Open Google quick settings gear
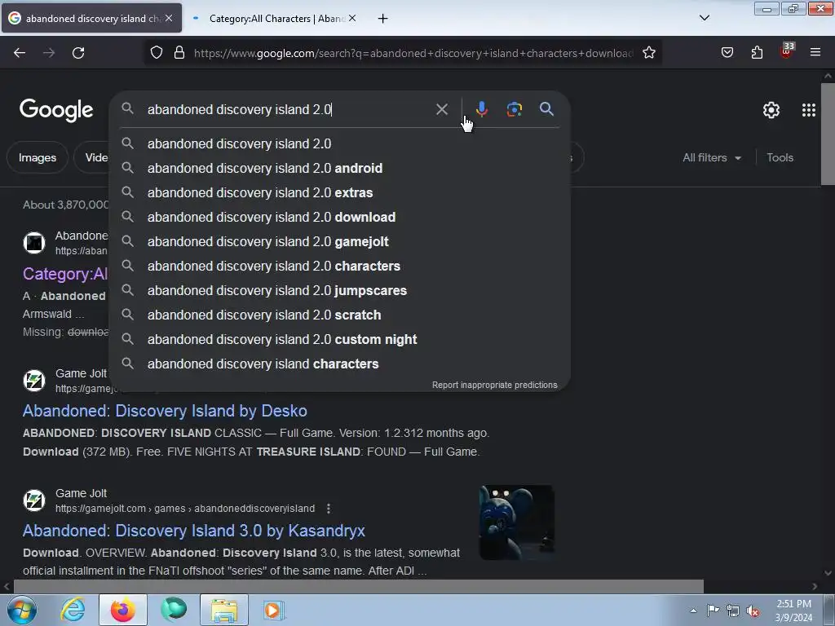This screenshot has height=626, width=835. pos(771,110)
